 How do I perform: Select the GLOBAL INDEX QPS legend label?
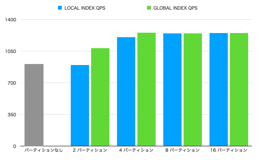point(175,8)
